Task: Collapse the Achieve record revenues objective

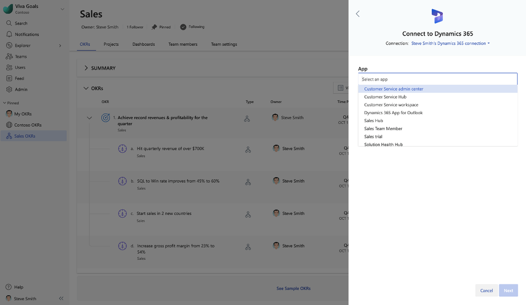Action: (x=89, y=118)
